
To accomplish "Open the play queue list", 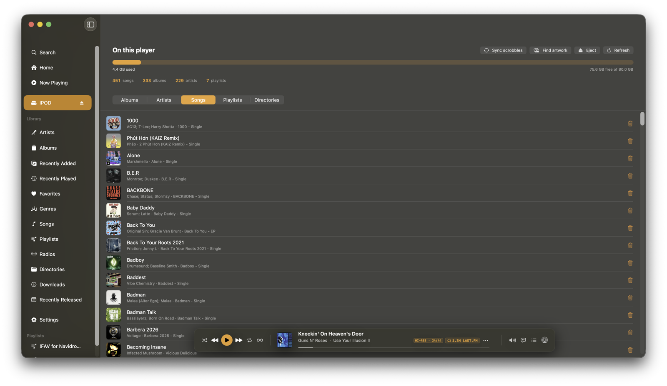I will 534,340.
